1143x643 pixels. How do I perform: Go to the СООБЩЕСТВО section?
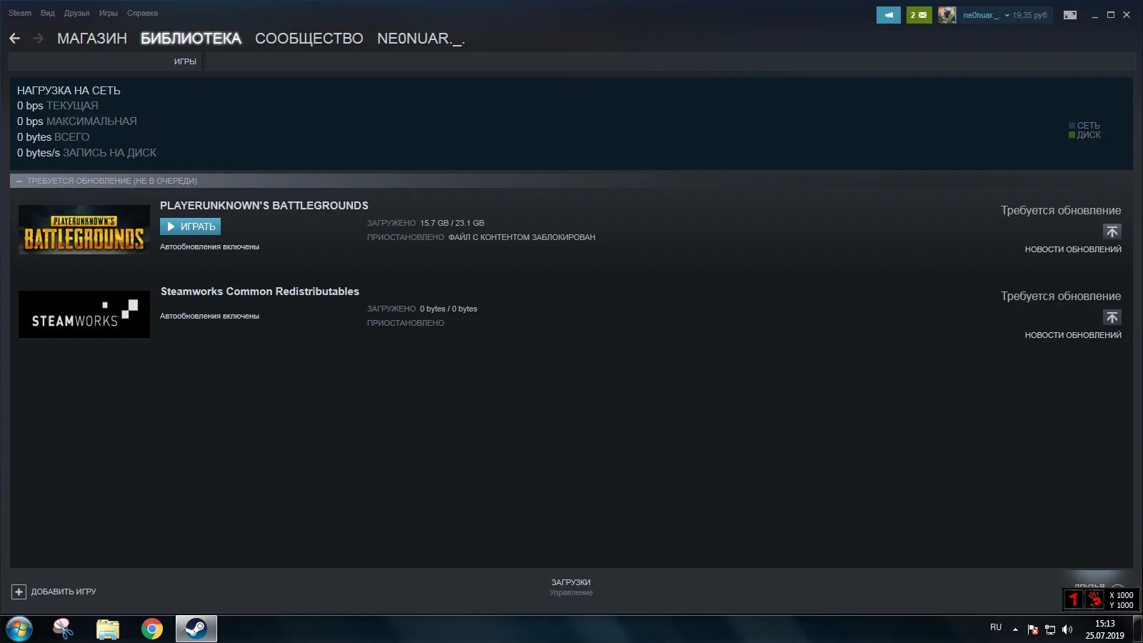309,39
